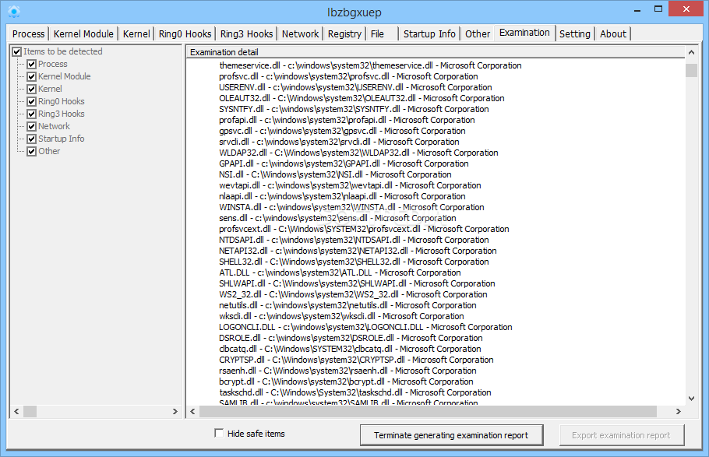Viewport: 709px width, 457px height.
Task: Click left arrow of examination detail horizontal scrollbar
Action: tap(193, 411)
